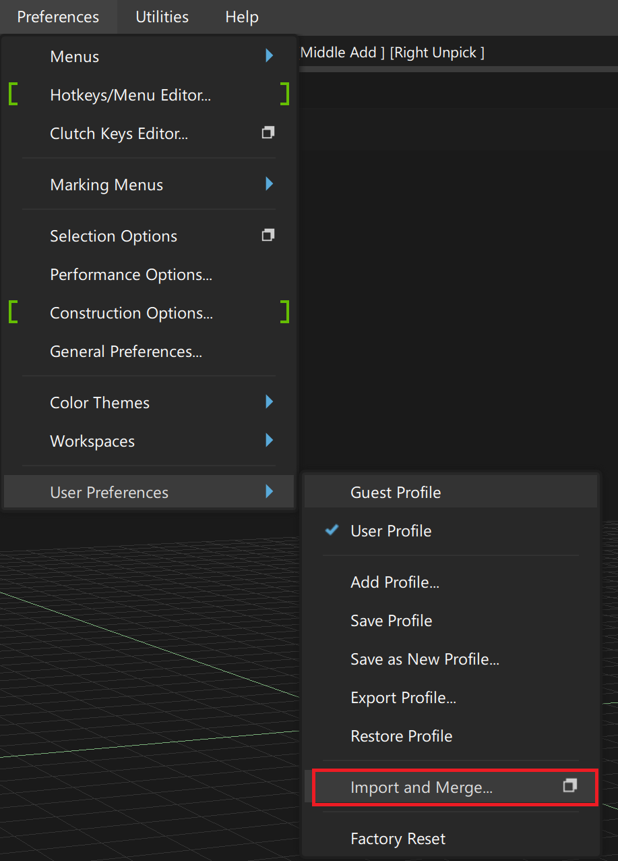618x861 pixels.
Task: Open Hotkeys/Menu Editor
Action: click(x=130, y=95)
